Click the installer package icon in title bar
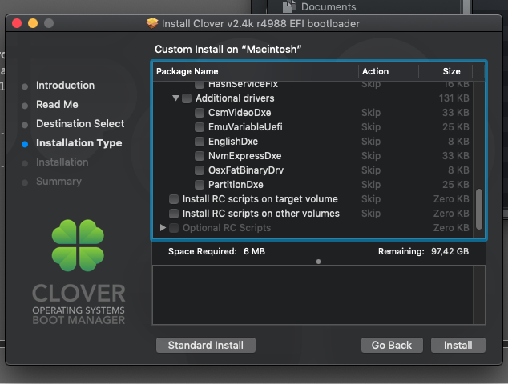The image size is (508, 384). point(152,23)
